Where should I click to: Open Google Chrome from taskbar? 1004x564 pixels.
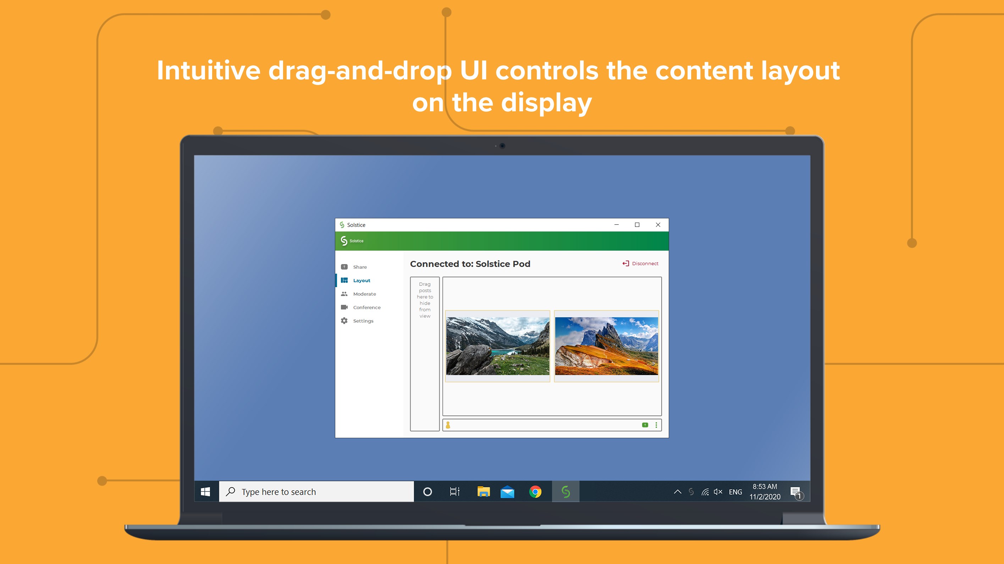point(535,492)
